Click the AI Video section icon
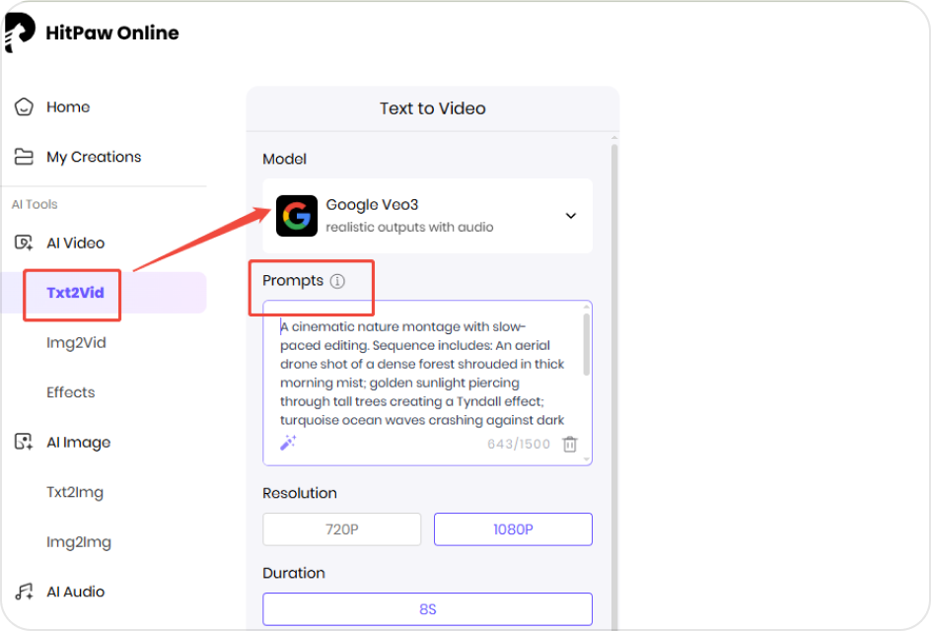Viewport: 931px width, 631px height. coord(24,244)
